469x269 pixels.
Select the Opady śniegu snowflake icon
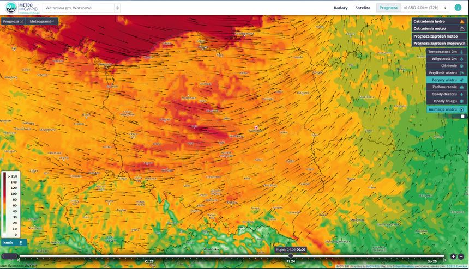(x=462, y=101)
